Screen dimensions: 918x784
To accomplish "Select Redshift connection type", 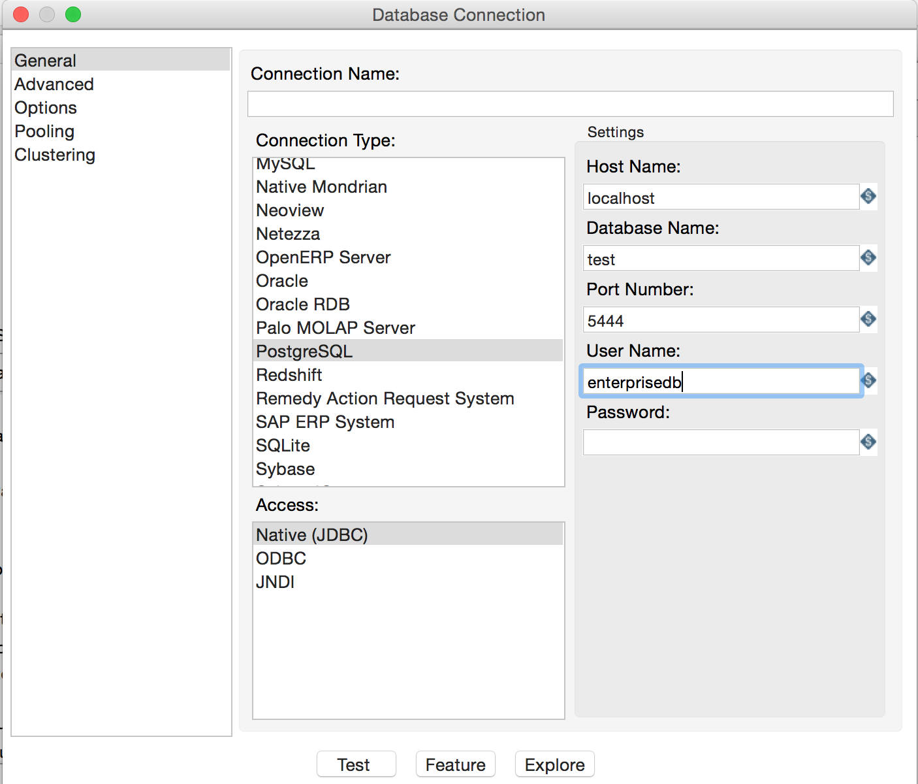I will 409,375.
